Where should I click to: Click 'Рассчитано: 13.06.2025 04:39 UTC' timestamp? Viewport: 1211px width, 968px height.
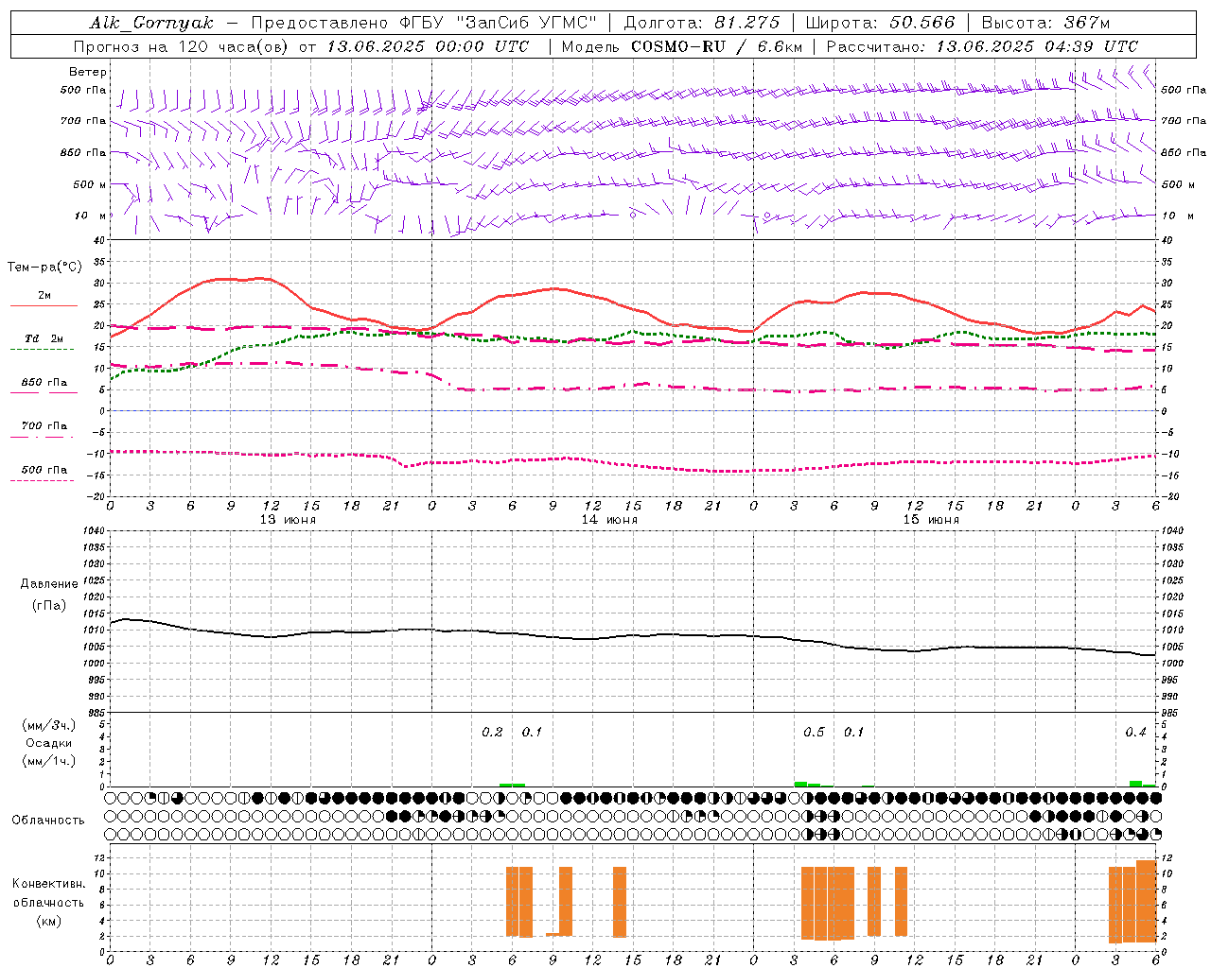pos(982,46)
